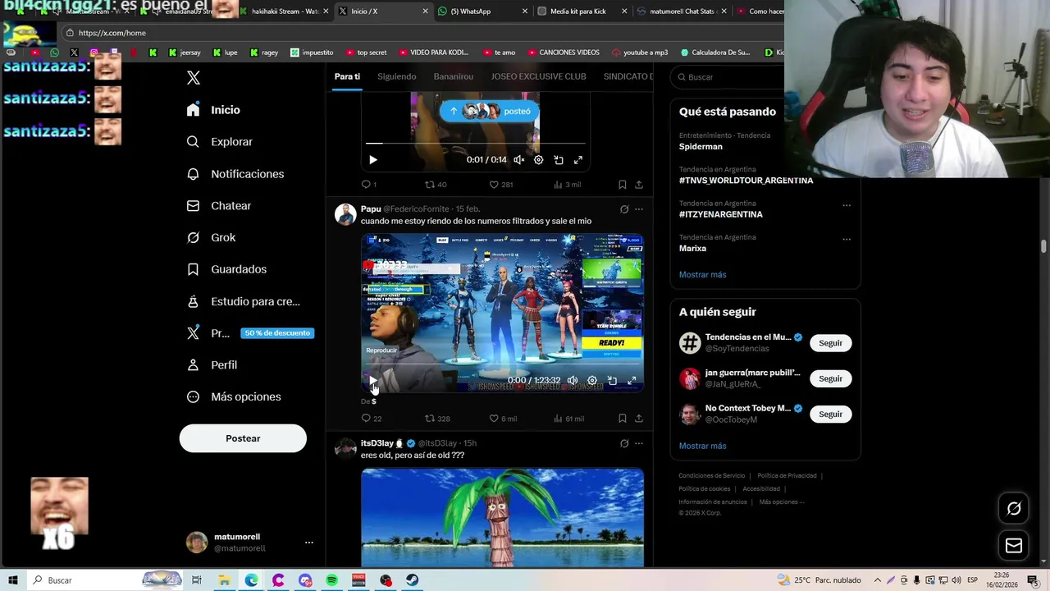Click Grok icon on itsD3lay's post
The image size is (1050, 591).
624,443
